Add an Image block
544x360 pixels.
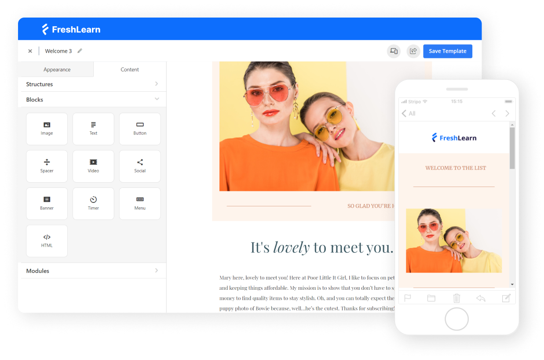click(x=47, y=129)
